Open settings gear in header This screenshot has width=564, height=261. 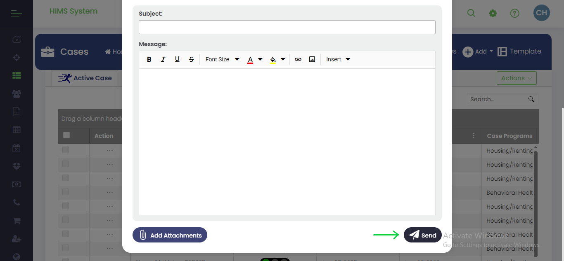click(493, 13)
